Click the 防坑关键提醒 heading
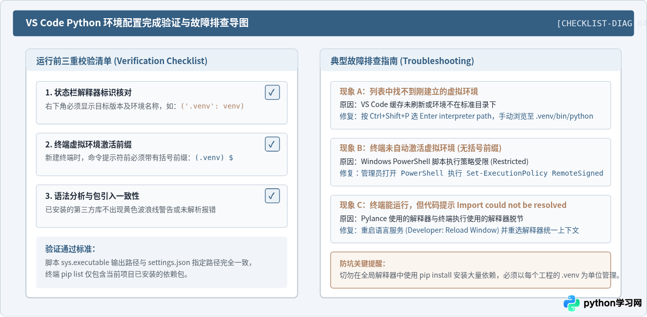 coord(362,263)
